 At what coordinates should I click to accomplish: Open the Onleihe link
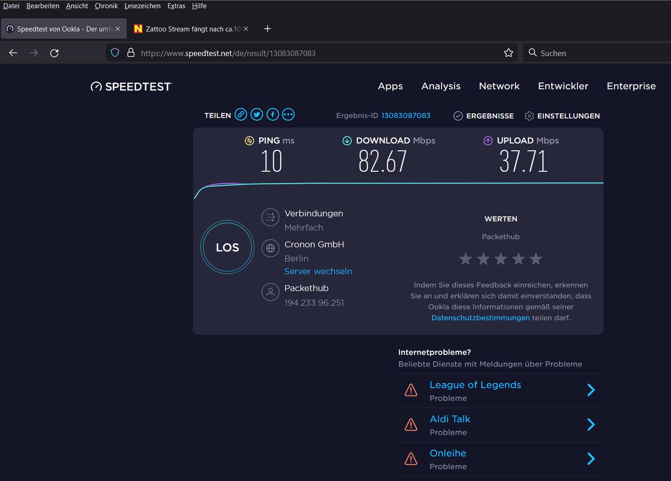[448, 453]
